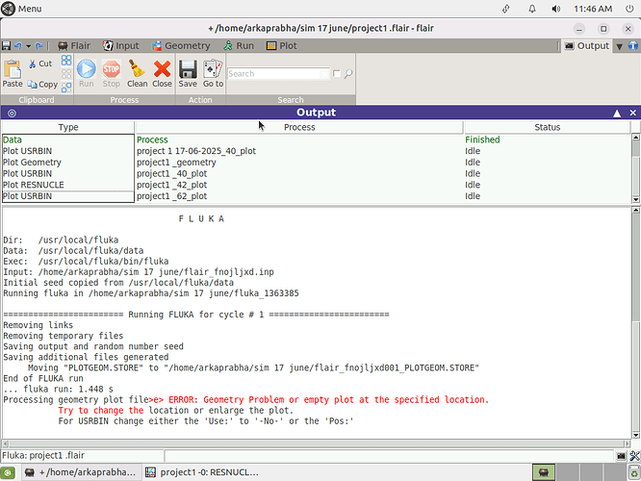The height and width of the screenshot is (481, 641).
Task: Open the Input tab
Action: click(120, 45)
